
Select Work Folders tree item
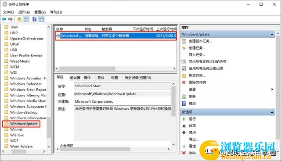[x=22, y=147]
